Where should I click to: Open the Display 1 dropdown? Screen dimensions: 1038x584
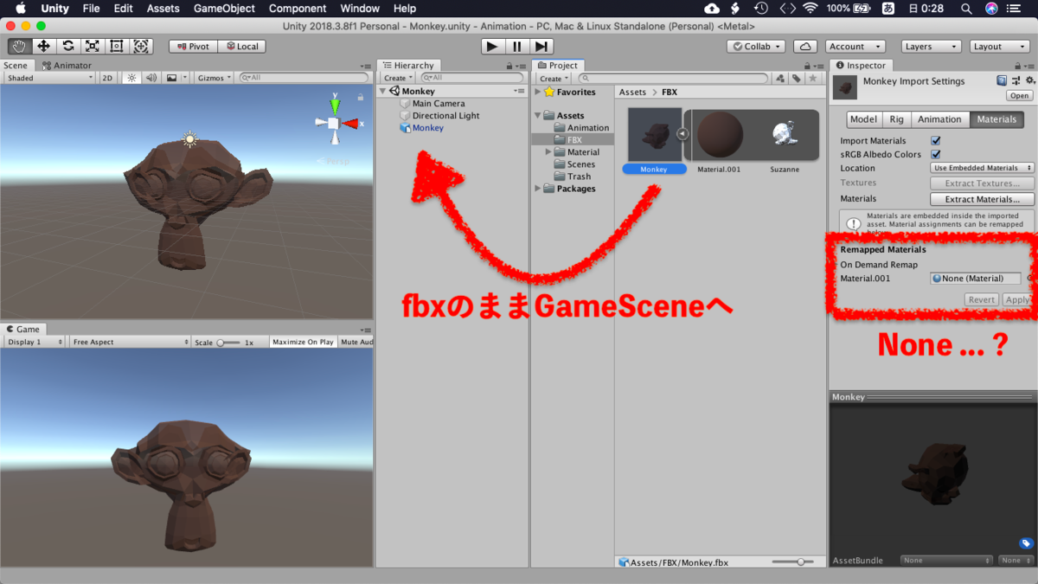click(35, 342)
